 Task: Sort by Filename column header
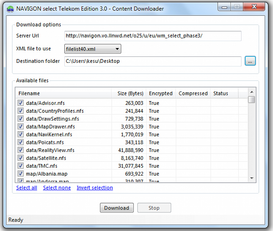63,93
